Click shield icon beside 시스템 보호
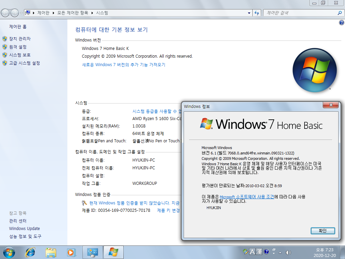This screenshot has width=345, height=259. click(5, 55)
